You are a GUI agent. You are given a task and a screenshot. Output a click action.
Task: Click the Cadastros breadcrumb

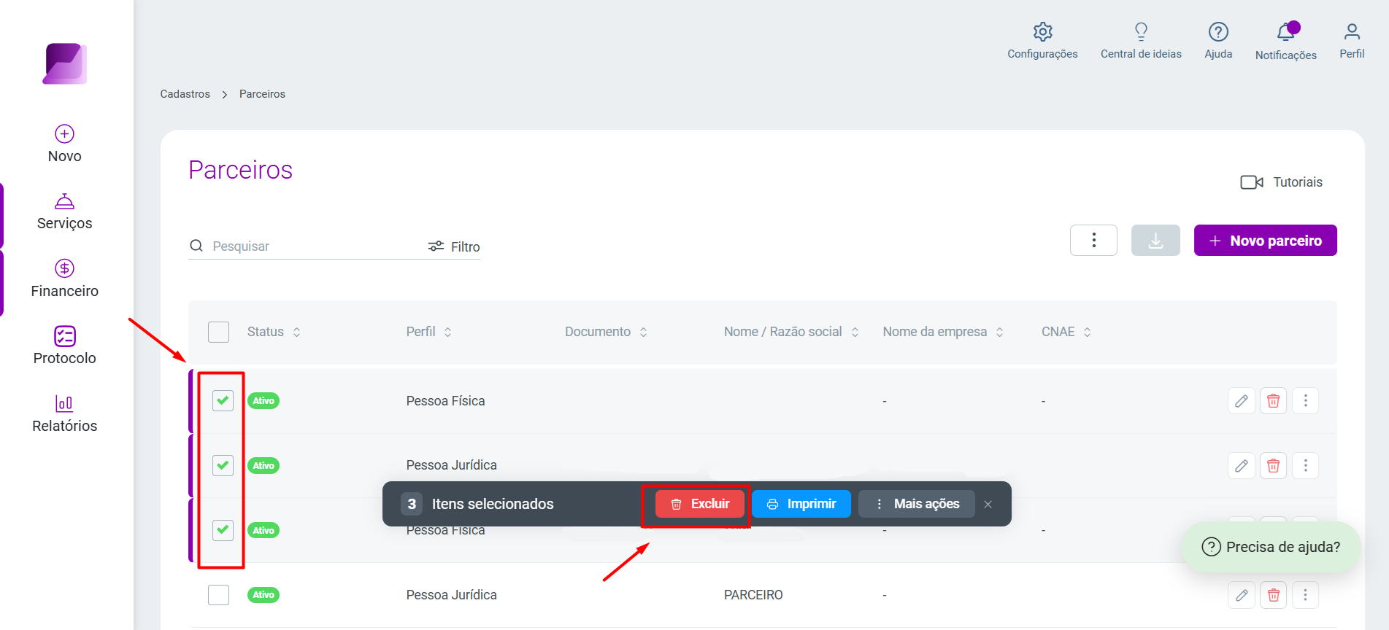pyautogui.click(x=185, y=94)
